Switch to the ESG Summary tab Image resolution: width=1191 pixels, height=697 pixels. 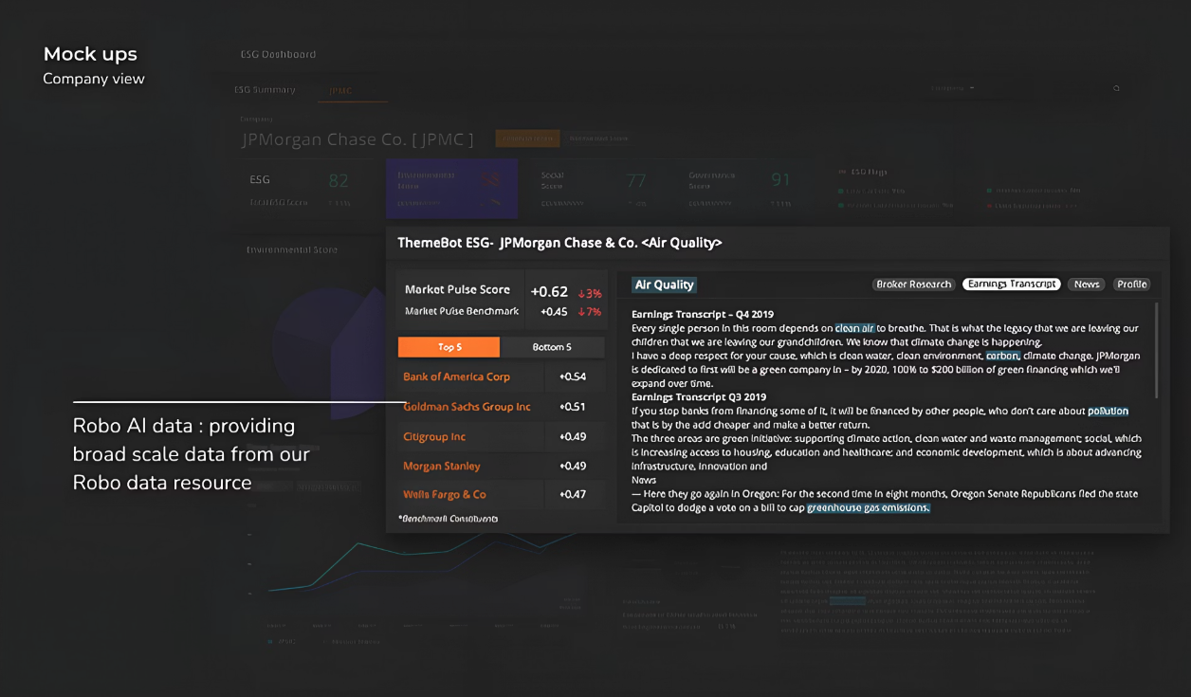pos(265,90)
